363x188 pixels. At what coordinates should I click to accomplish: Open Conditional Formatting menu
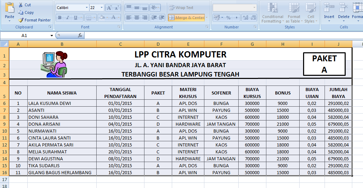click(x=273, y=13)
